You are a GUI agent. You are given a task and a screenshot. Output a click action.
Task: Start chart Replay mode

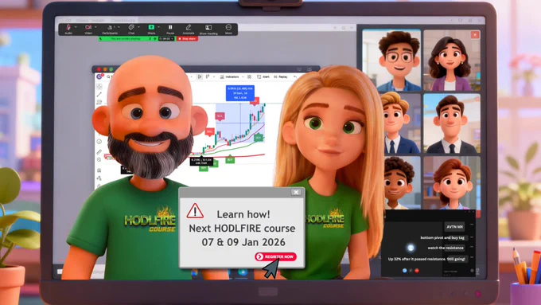(x=281, y=76)
